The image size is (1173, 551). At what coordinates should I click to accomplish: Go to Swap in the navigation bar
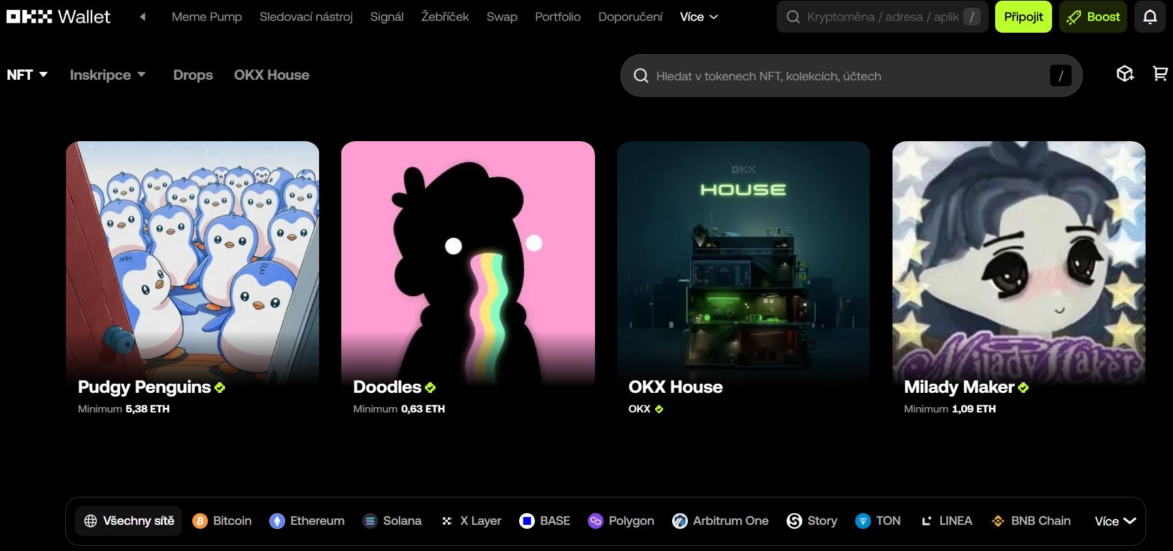coord(501,17)
